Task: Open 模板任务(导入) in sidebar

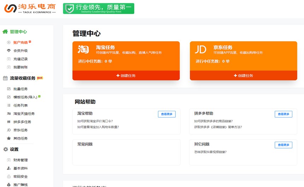Action: pos(25,97)
